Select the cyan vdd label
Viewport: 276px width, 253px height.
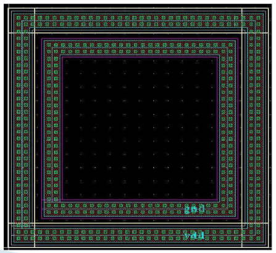pyautogui.click(x=194, y=236)
